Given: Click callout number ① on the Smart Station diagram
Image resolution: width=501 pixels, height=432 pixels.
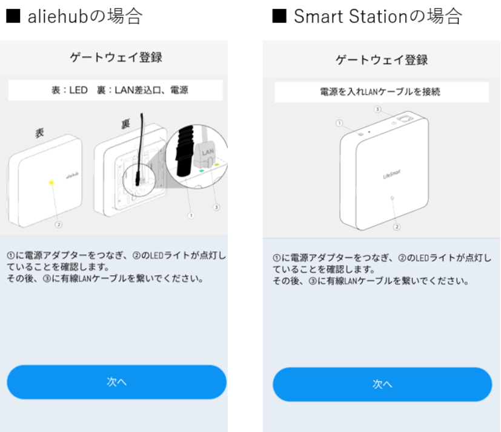Looking at the screenshot, I should 340,123.
